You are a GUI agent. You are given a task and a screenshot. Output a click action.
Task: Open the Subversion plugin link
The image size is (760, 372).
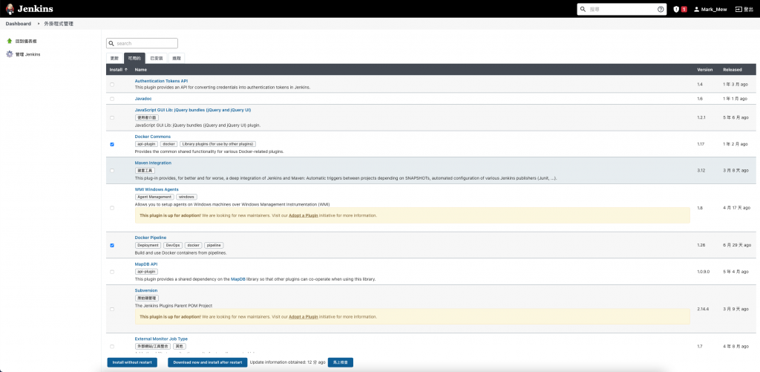(x=146, y=290)
